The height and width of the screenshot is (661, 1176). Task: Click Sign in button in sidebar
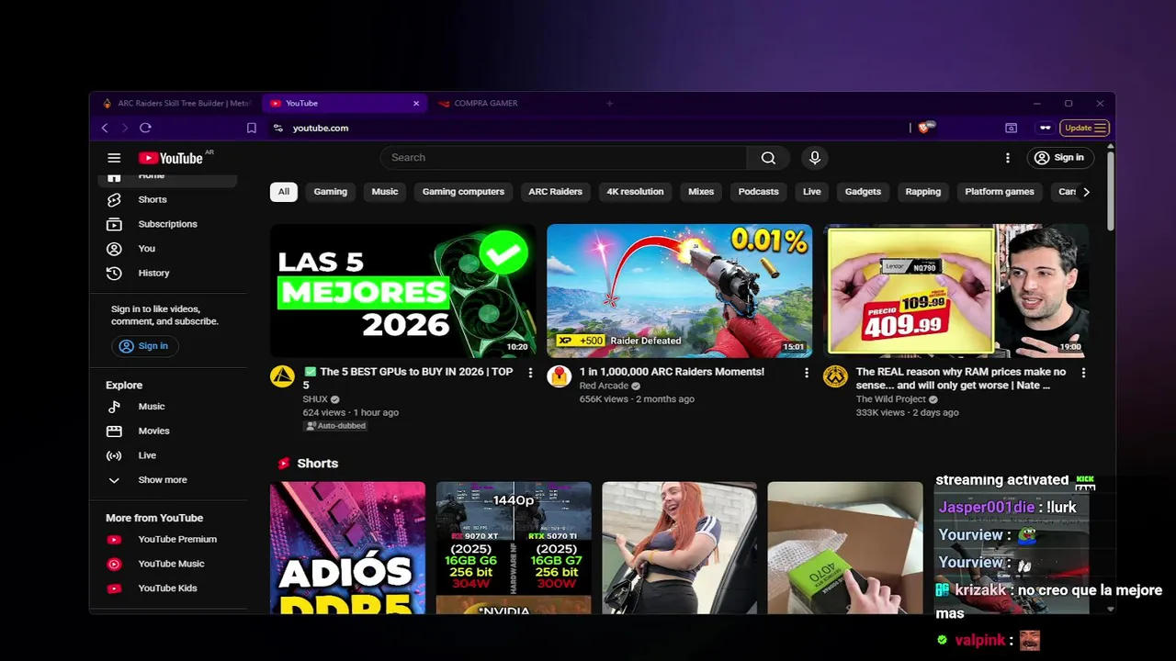[x=144, y=346]
